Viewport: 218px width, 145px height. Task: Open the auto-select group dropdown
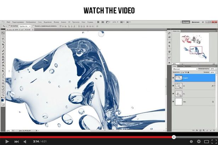point(25,26)
